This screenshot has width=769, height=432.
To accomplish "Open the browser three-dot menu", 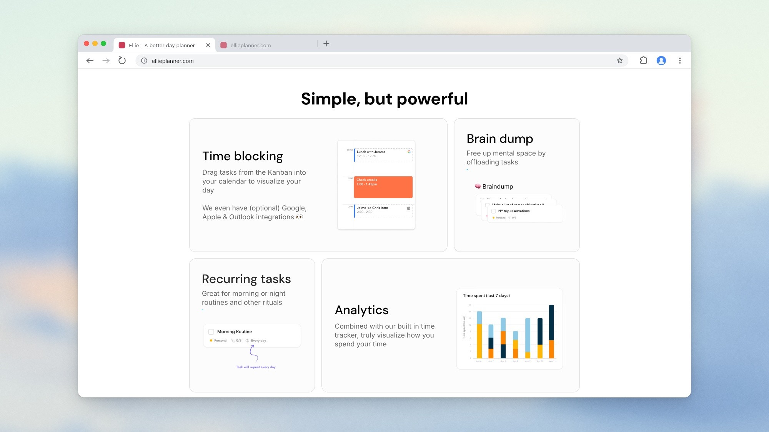I will pyautogui.click(x=680, y=61).
